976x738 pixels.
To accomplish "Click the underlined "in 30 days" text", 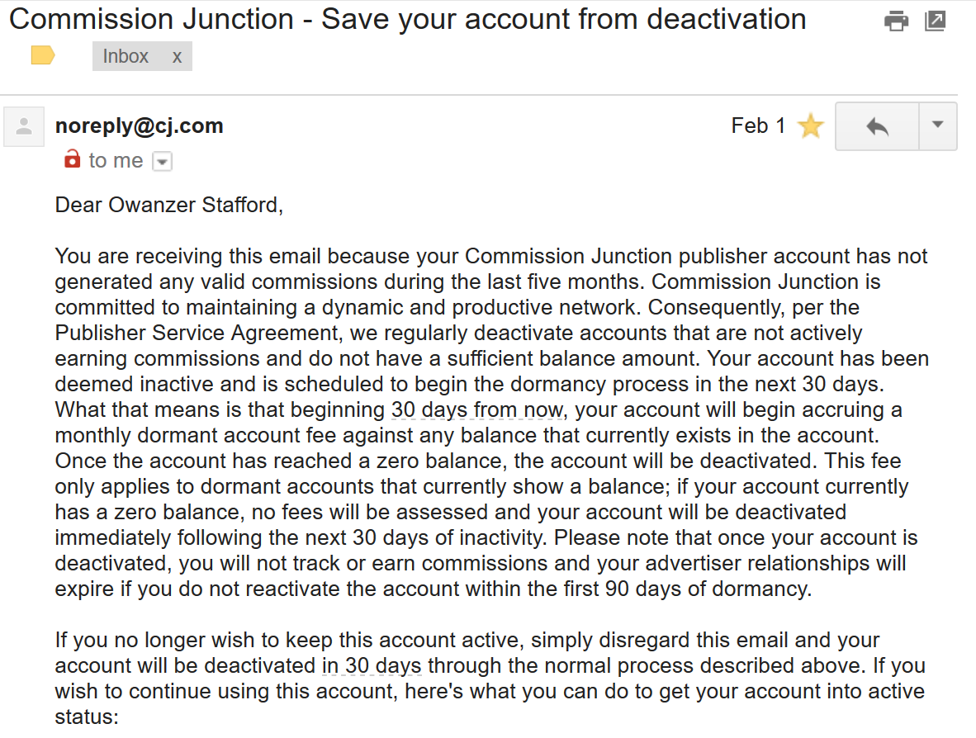I will [x=372, y=665].
